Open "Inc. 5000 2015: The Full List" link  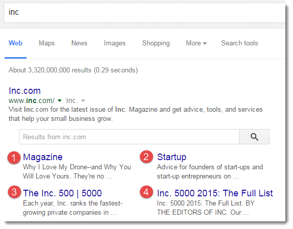pyautogui.click(x=215, y=193)
